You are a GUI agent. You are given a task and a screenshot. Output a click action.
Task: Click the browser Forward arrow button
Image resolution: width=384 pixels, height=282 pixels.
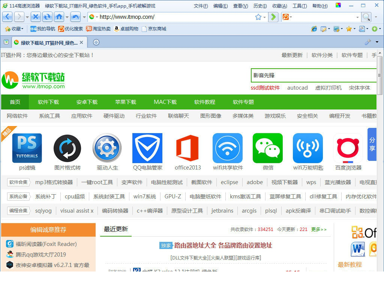tap(19, 17)
